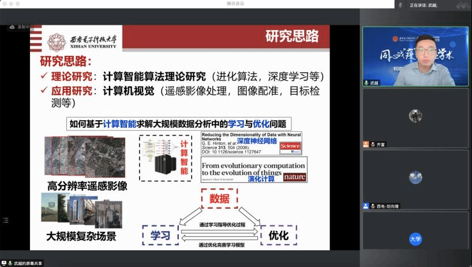Open the list icon on left edge
The height and width of the screenshot is (267, 472).
pyautogui.click(x=6, y=220)
